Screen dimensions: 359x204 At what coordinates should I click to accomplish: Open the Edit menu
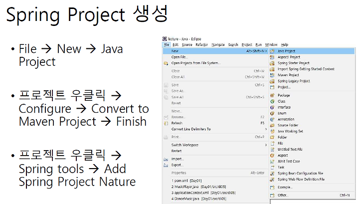click(x=176, y=45)
